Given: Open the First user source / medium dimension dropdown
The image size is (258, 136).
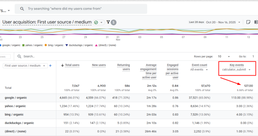Looking at the screenshot, I should click(25, 66).
